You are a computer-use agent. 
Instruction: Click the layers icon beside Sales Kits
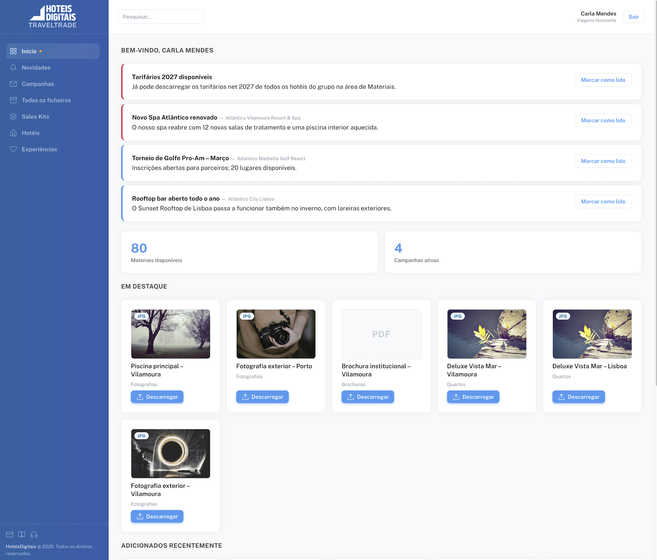click(x=13, y=117)
